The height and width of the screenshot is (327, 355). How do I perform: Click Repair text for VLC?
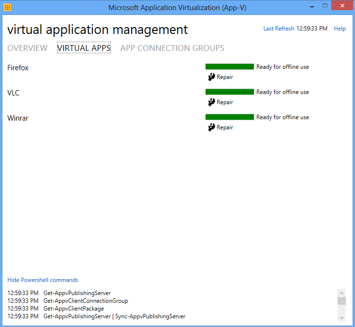[225, 102]
